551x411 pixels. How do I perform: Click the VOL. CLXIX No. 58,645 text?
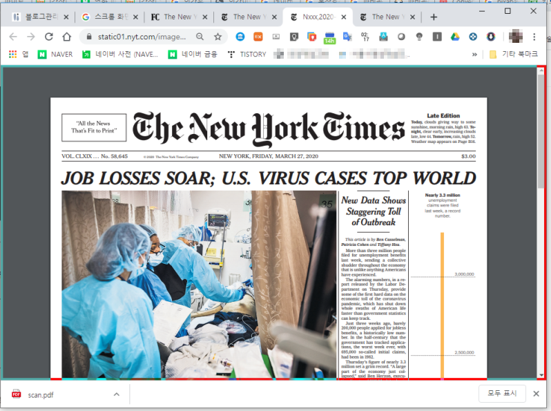[x=95, y=156]
